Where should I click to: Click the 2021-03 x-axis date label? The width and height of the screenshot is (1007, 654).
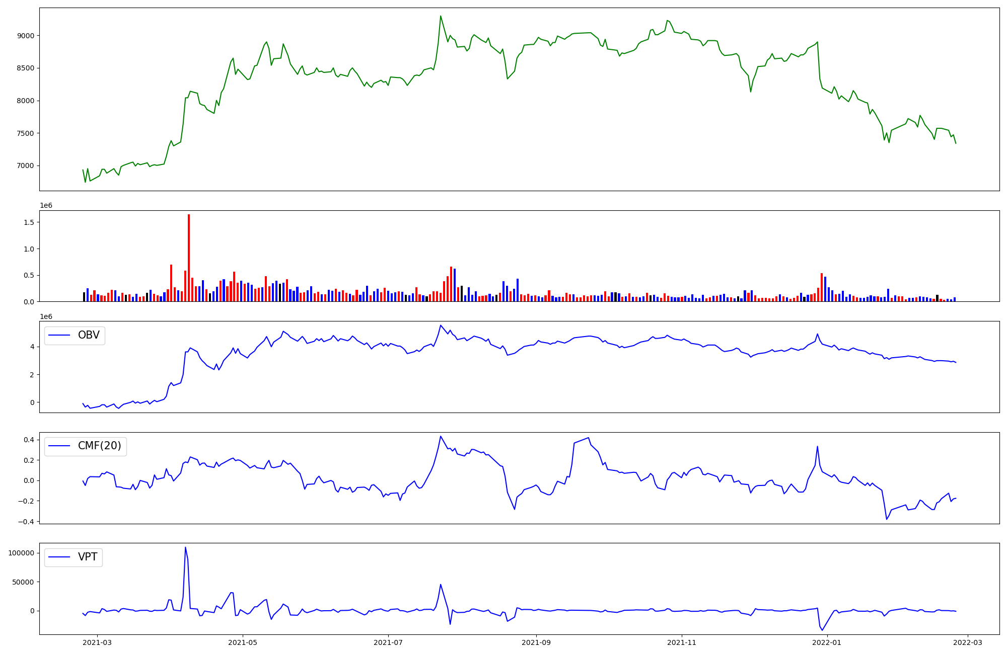tap(97, 642)
